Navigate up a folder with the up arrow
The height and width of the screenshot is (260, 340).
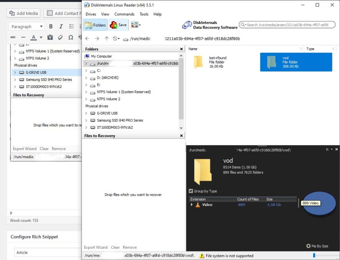pyautogui.click(x=107, y=39)
